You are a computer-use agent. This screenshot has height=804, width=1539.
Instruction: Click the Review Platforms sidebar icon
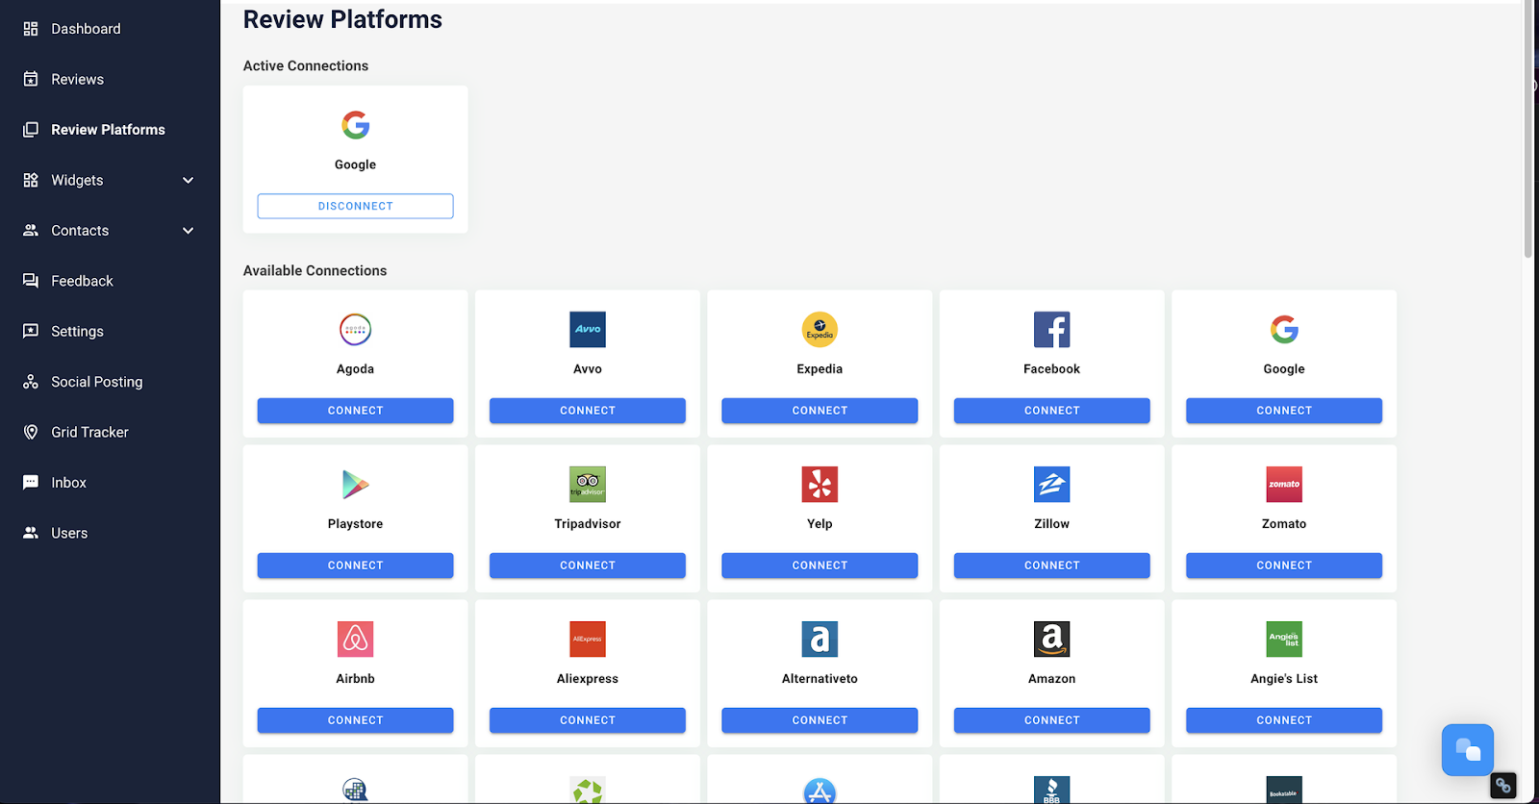(31, 130)
